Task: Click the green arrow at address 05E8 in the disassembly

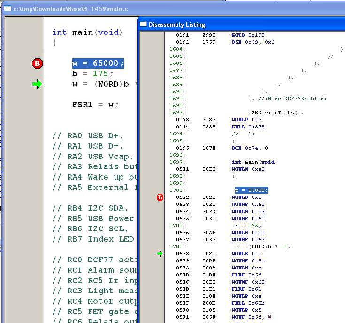Action: pos(160,253)
